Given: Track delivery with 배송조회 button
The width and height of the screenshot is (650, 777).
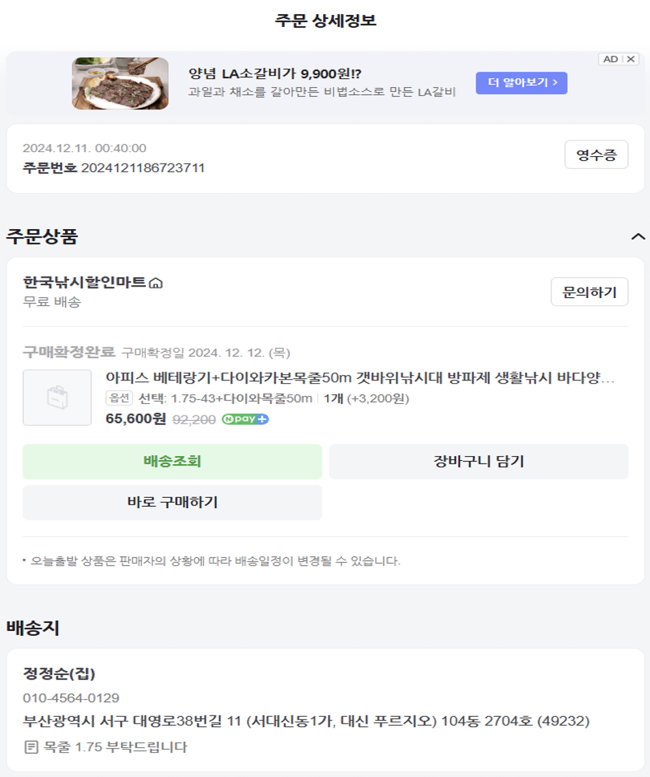Looking at the screenshot, I should coord(172,461).
